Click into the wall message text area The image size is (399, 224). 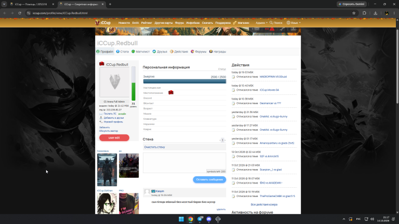tap(184, 163)
